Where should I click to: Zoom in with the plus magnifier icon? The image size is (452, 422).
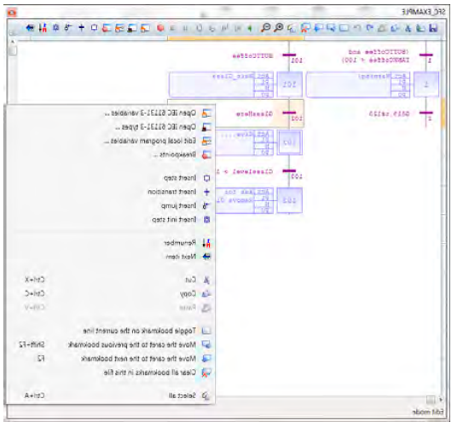pyautogui.click(x=279, y=28)
